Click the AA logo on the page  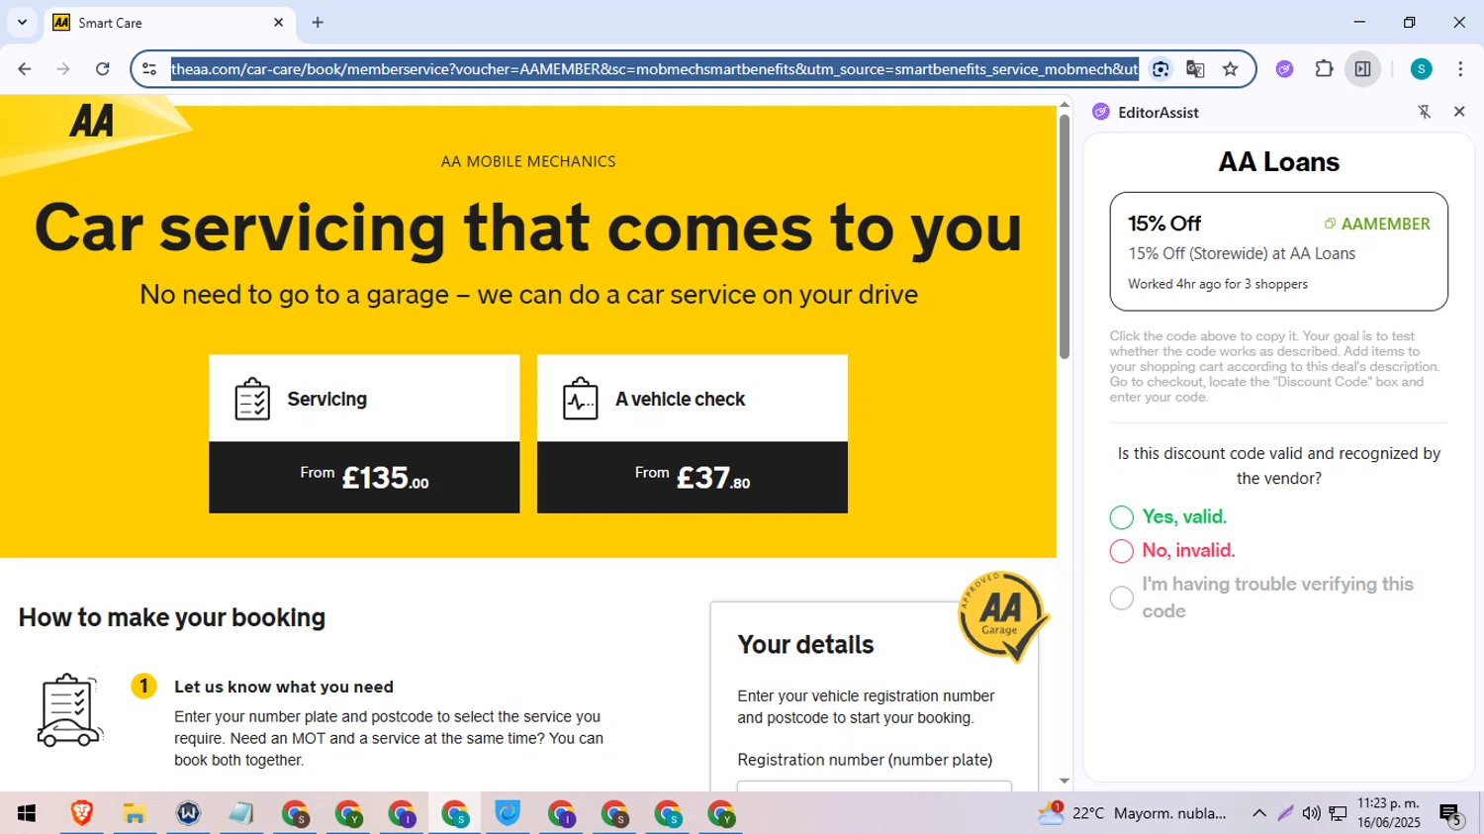pyautogui.click(x=92, y=121)
